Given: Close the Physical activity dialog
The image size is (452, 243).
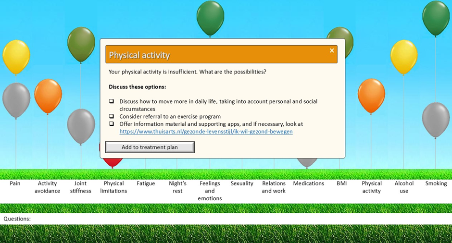Looking at the screenshot, I should click(x=332, y=50).
